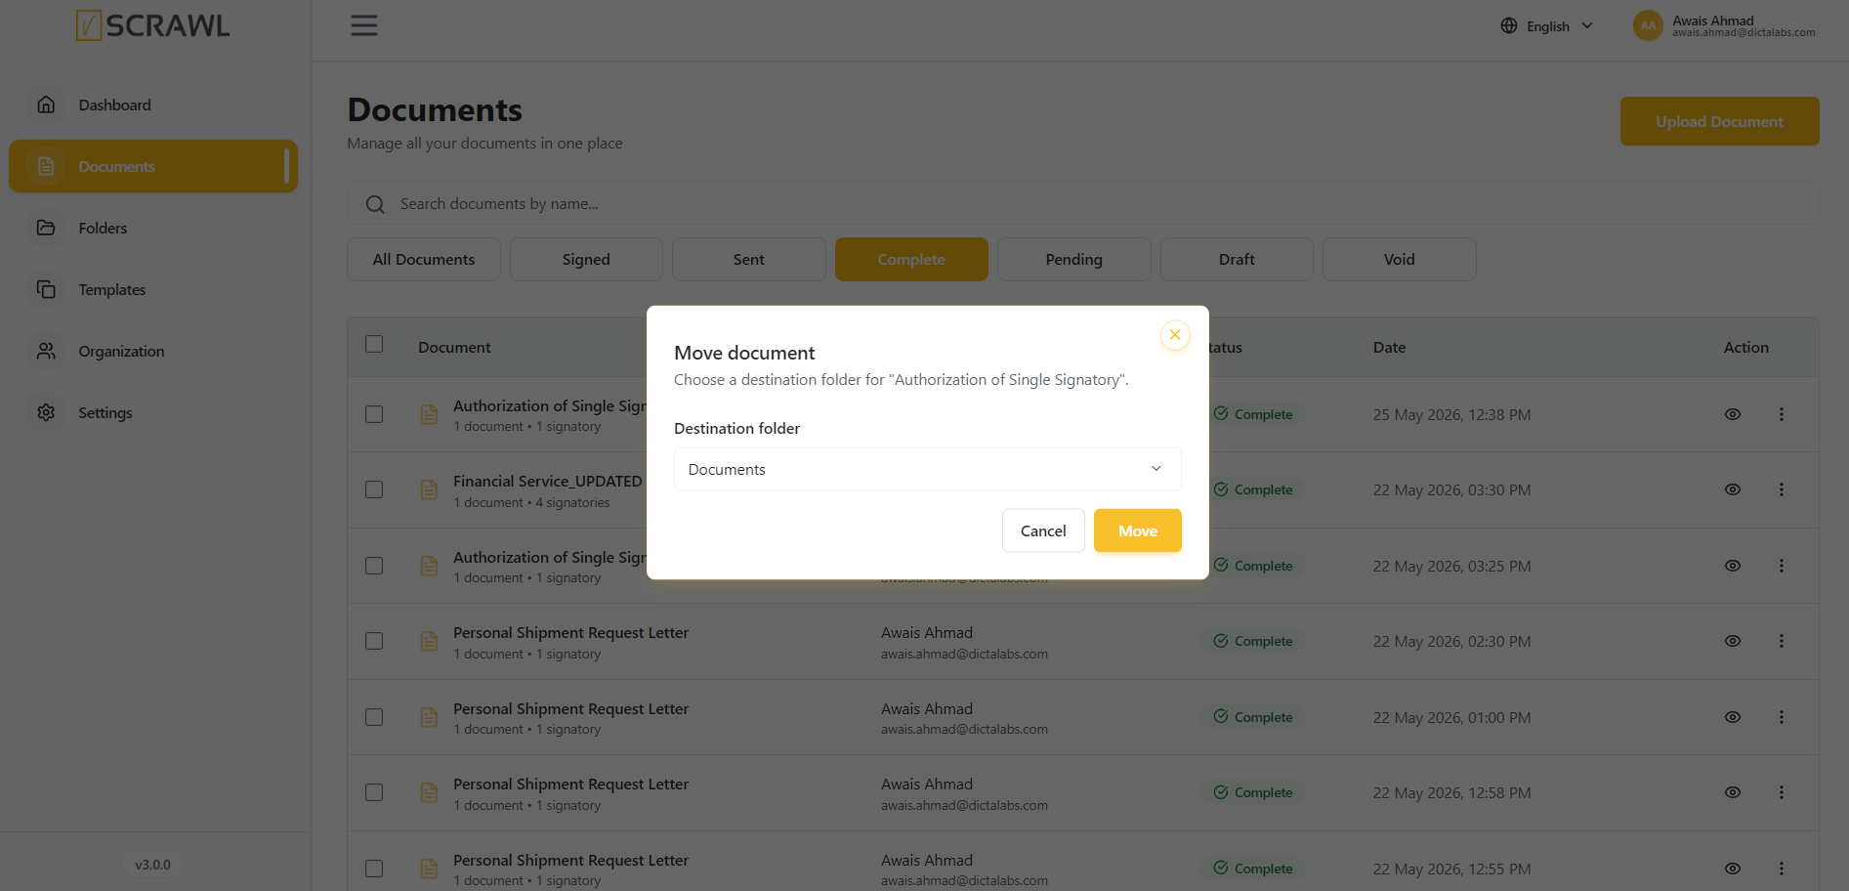1849x891 pixels.
Task: Select checkbox for 02:30 PM Personal Shipment Letter
Action: pyautogui.click(x=374, y=641)
